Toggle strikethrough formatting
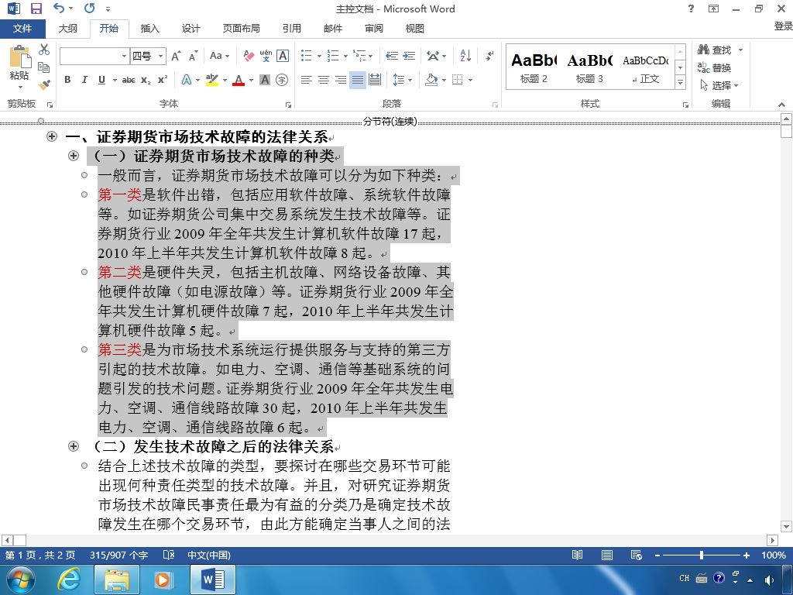Image resolution: width=793 pixels, height=595 pixels. 129,80
